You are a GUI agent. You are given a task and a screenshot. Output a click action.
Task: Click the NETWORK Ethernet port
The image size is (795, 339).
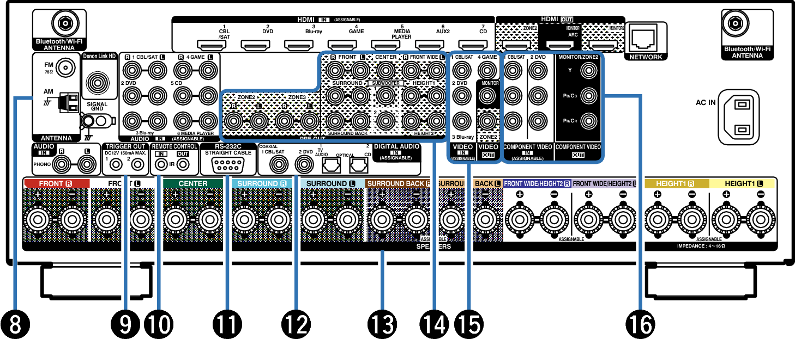[x=646, y=38]
